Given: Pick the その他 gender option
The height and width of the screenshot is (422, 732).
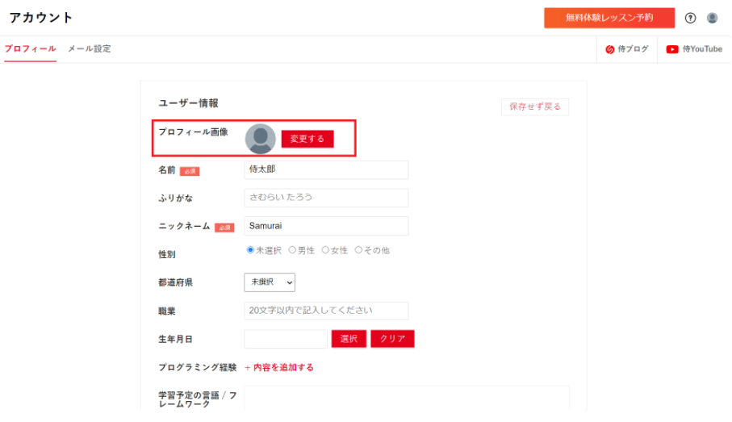Looking at the screenshot, I should point(358,250).
